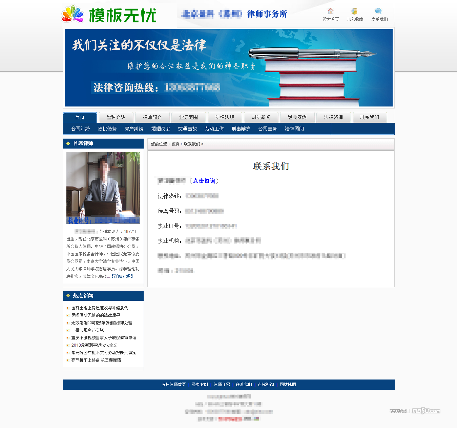The height and width of the screenshot is (428, 457).
Task: Click the colorful 模板无忧 logo
Action: [109, 15]
